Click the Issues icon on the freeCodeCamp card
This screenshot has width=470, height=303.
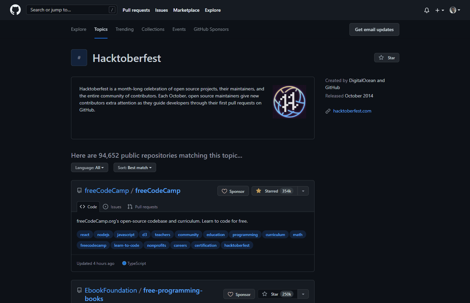click(x=105, y=207)
